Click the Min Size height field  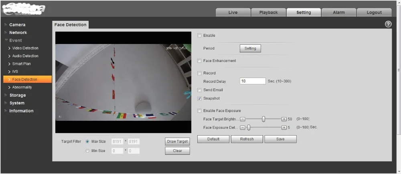pyautogui.click(x=134, y=151)
